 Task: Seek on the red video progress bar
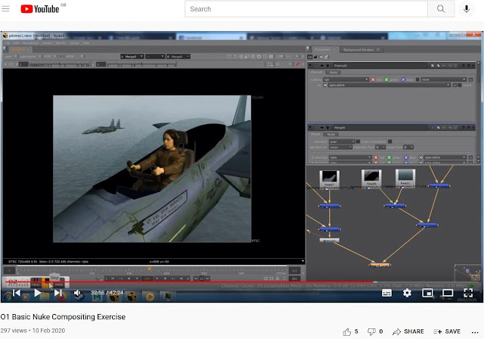[242, 282]
